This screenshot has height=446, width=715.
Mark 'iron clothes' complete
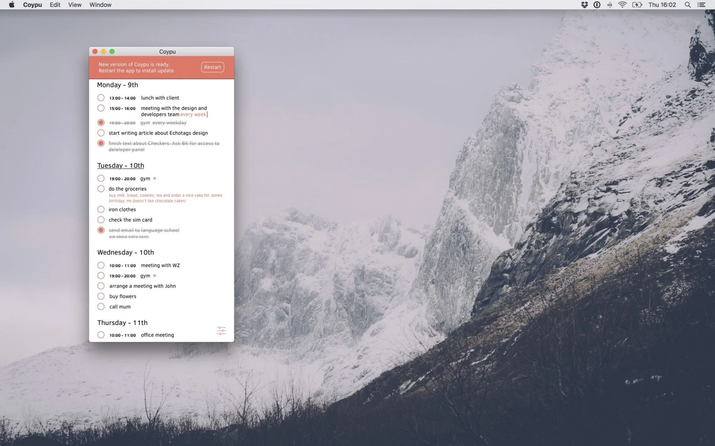point(101,209)
